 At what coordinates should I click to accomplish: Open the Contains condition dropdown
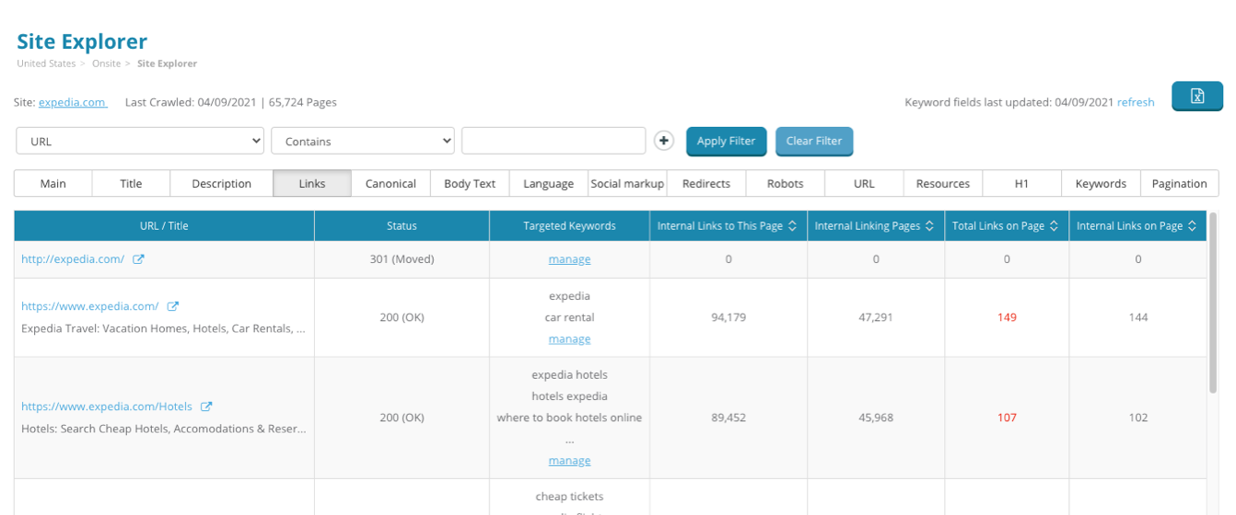(363, 141)
